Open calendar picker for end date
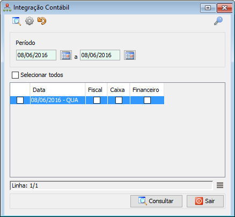235x217 pixels. (x=130, y=55)
